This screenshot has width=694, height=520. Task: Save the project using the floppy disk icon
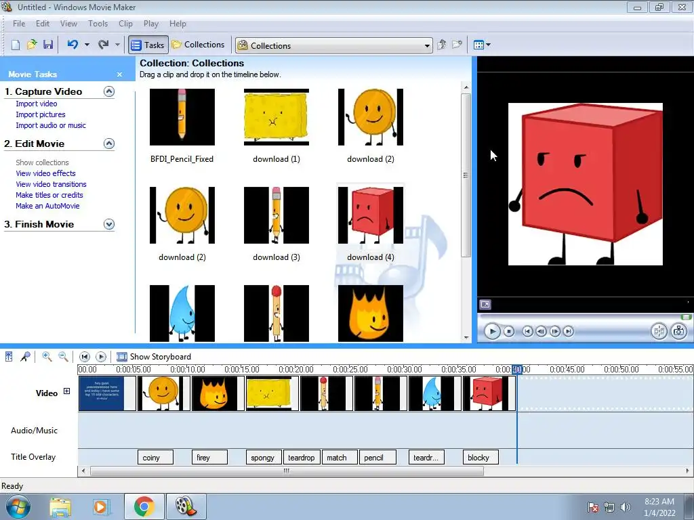[48, 45]
